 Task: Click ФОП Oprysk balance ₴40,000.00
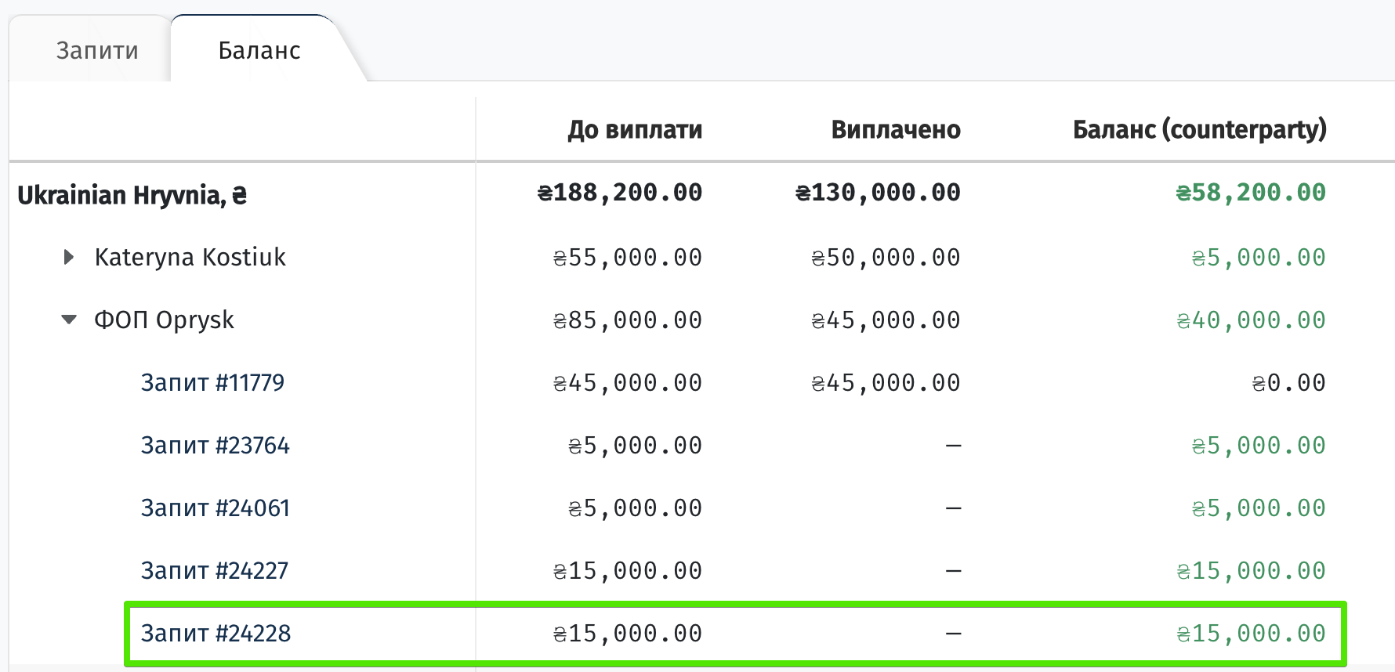(1251, 320)
